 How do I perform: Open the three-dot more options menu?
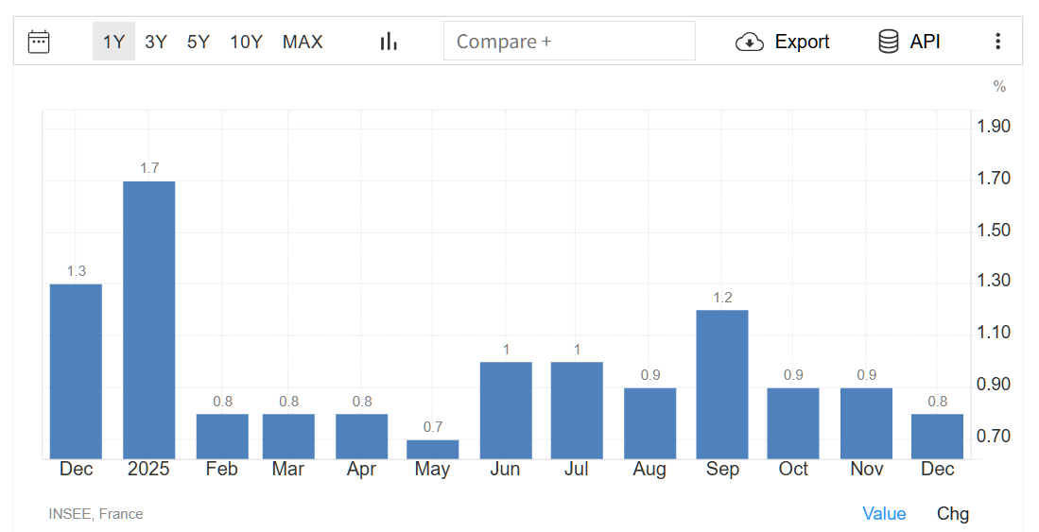point(997,42)
